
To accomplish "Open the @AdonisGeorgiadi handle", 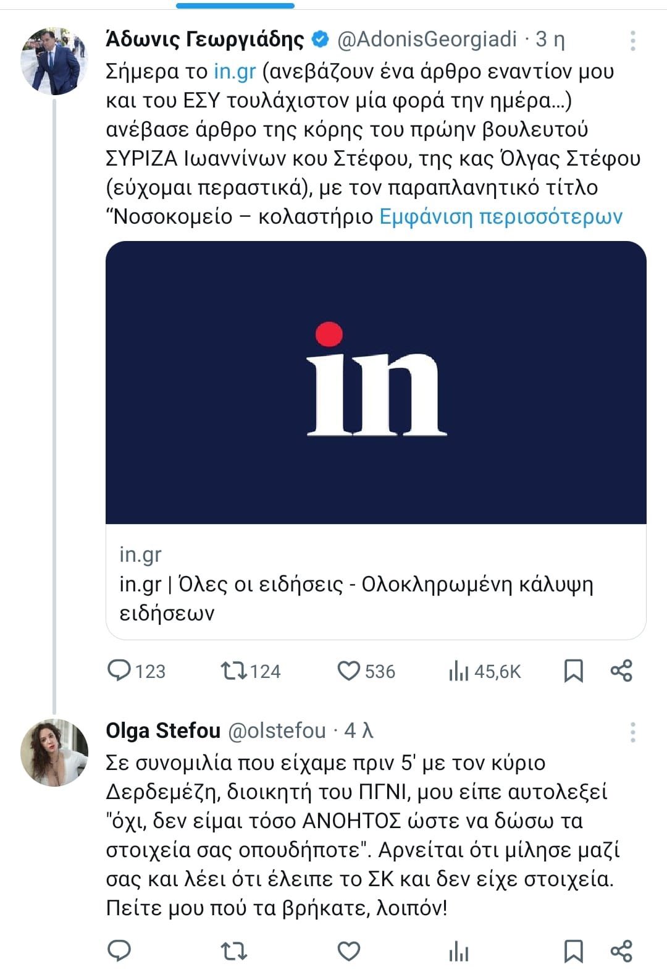I will [427, 40].
